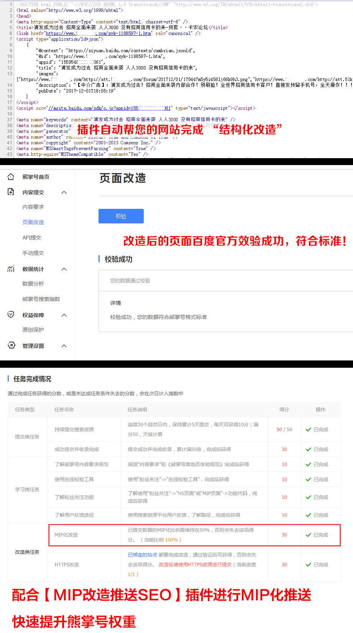Select 内容要求 in the sidebar

coord(33,207)
